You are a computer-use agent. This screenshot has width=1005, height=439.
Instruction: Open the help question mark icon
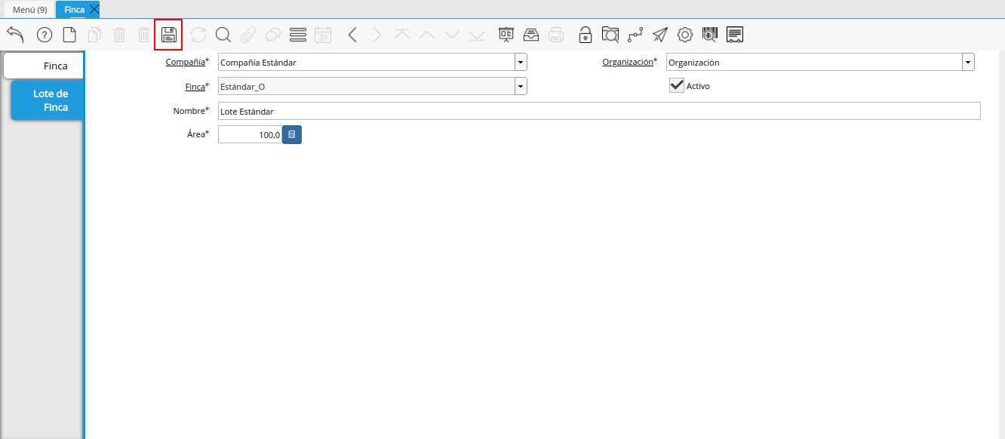[45, 34]
